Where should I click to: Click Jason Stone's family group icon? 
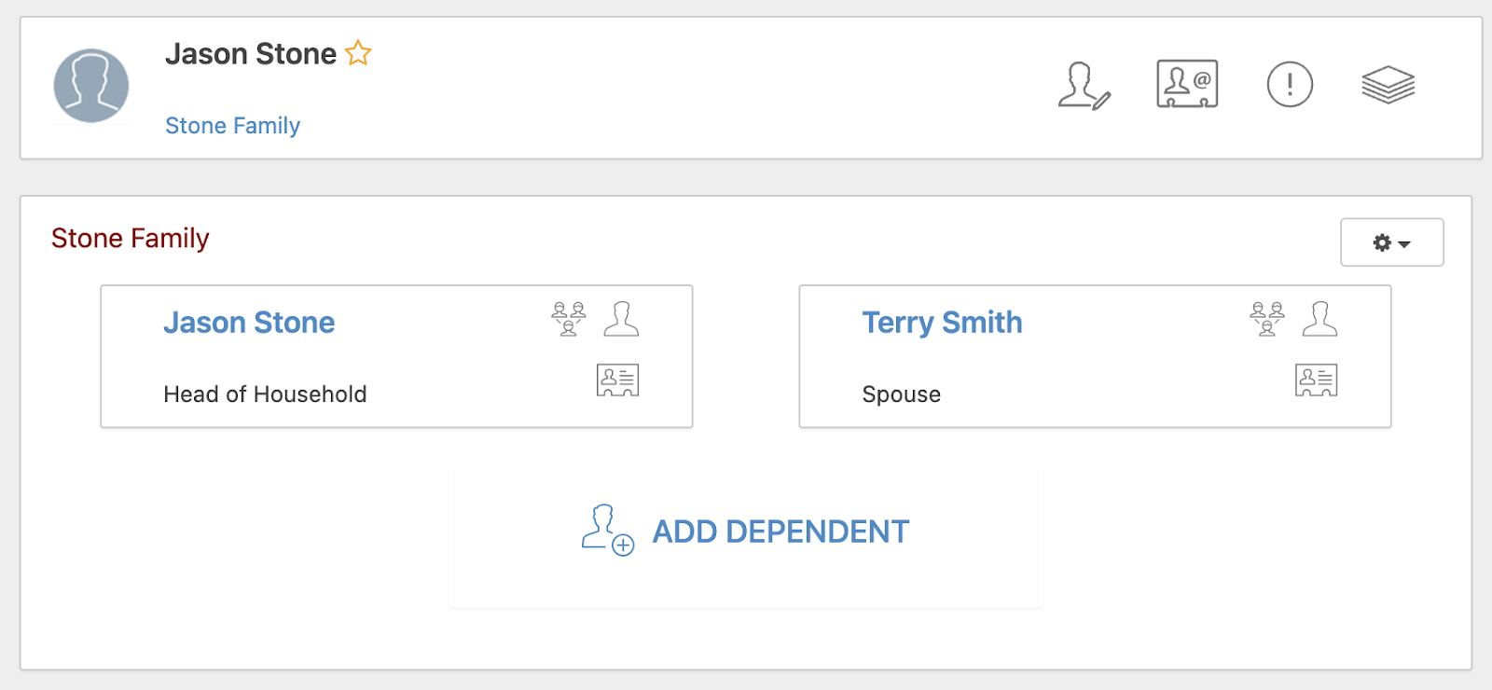coord(568,319)
